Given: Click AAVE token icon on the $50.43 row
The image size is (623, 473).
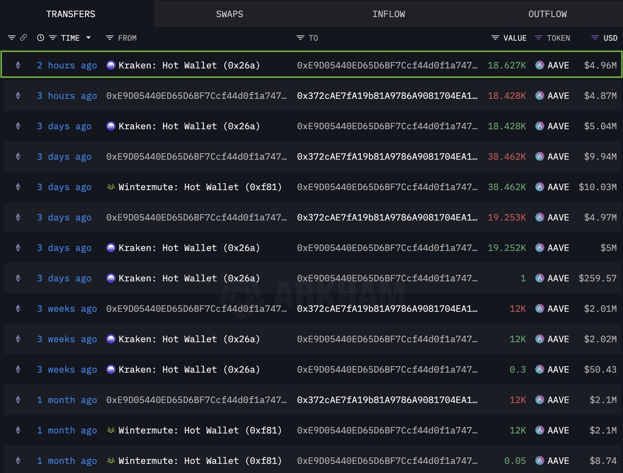Looking at the screenshot, I should (x=539, y=370).
